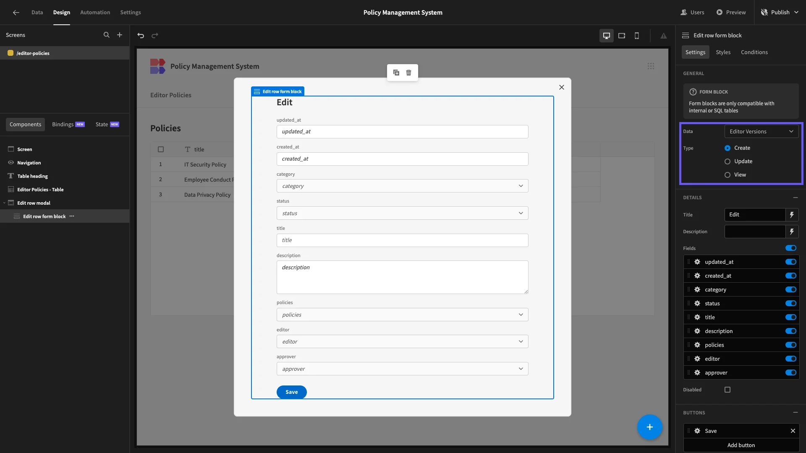Click the duplicate component icon
This screenshot has height=453, width=806.
[x=396, y=73]
